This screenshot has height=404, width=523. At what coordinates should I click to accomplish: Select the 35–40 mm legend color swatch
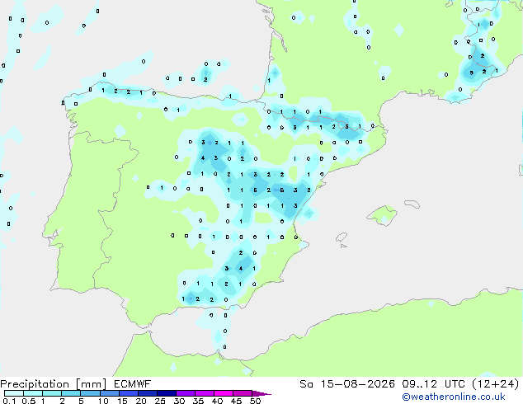pos(204,393)
